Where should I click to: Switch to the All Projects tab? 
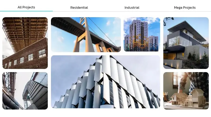26,7
